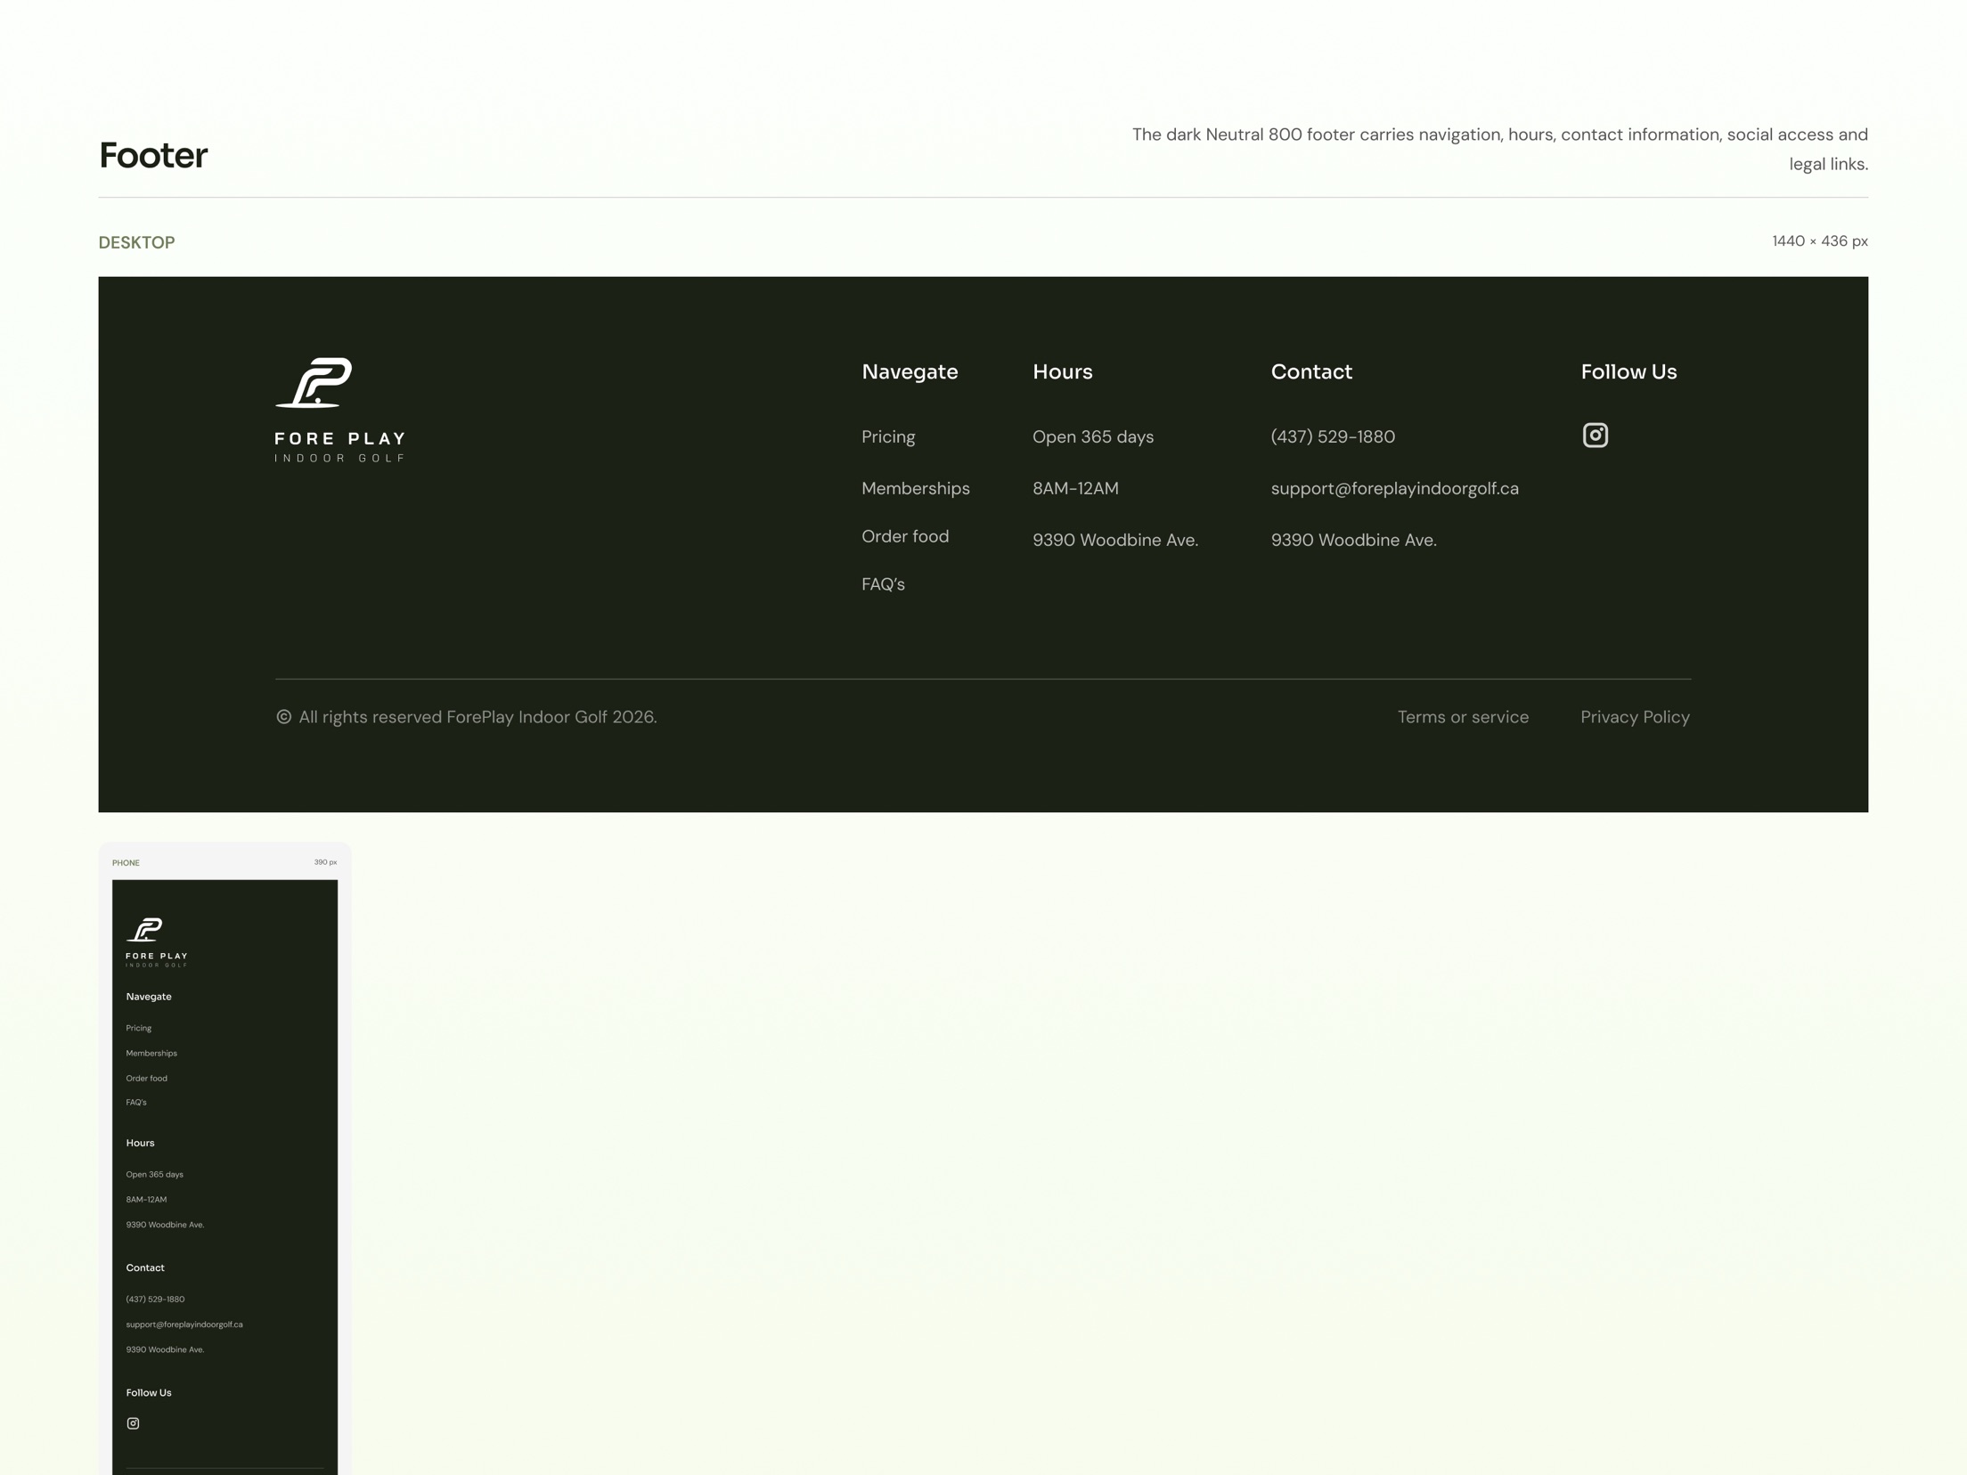The image size is (1967, 1475).
Task: Click Privacy Policy link
Action: point(1635,717)
